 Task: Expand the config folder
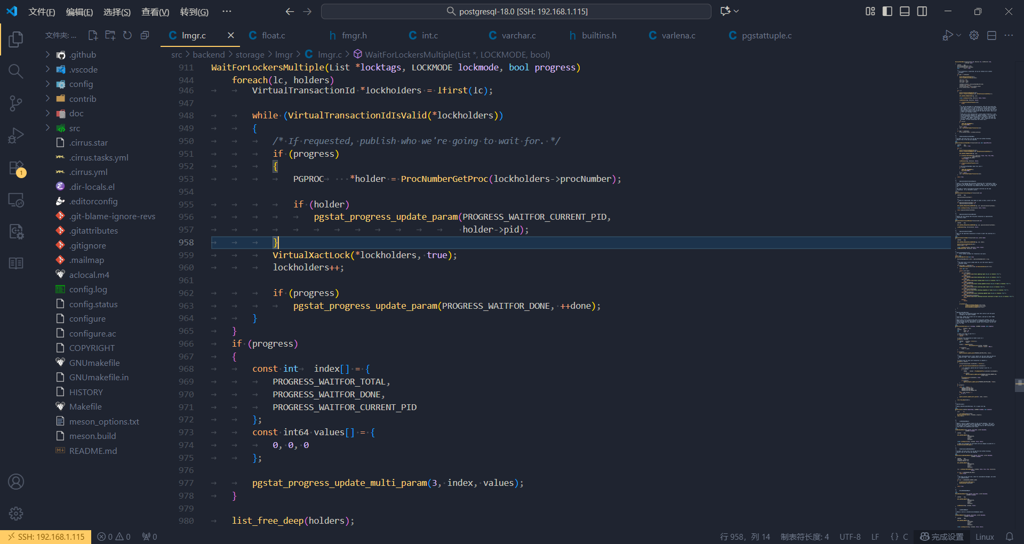click(81, 84)
